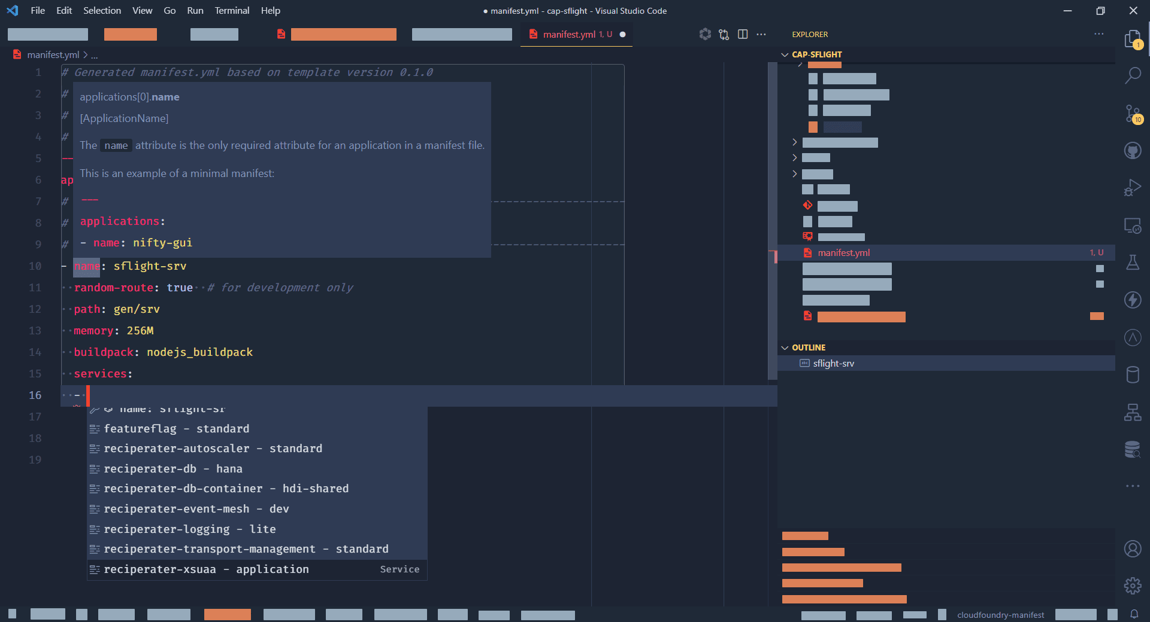This screenshot has height=622, width=1150.
Task: Choose reciperater-transport-management - standard suggestion
Action: 258,549
